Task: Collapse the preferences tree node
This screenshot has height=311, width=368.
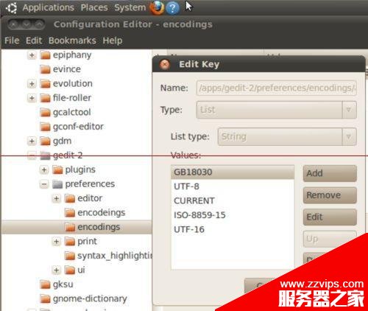Action: [44, 184]
